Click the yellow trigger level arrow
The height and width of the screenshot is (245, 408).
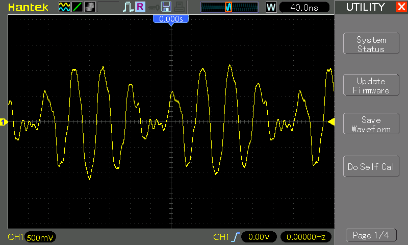click(331, 121)
